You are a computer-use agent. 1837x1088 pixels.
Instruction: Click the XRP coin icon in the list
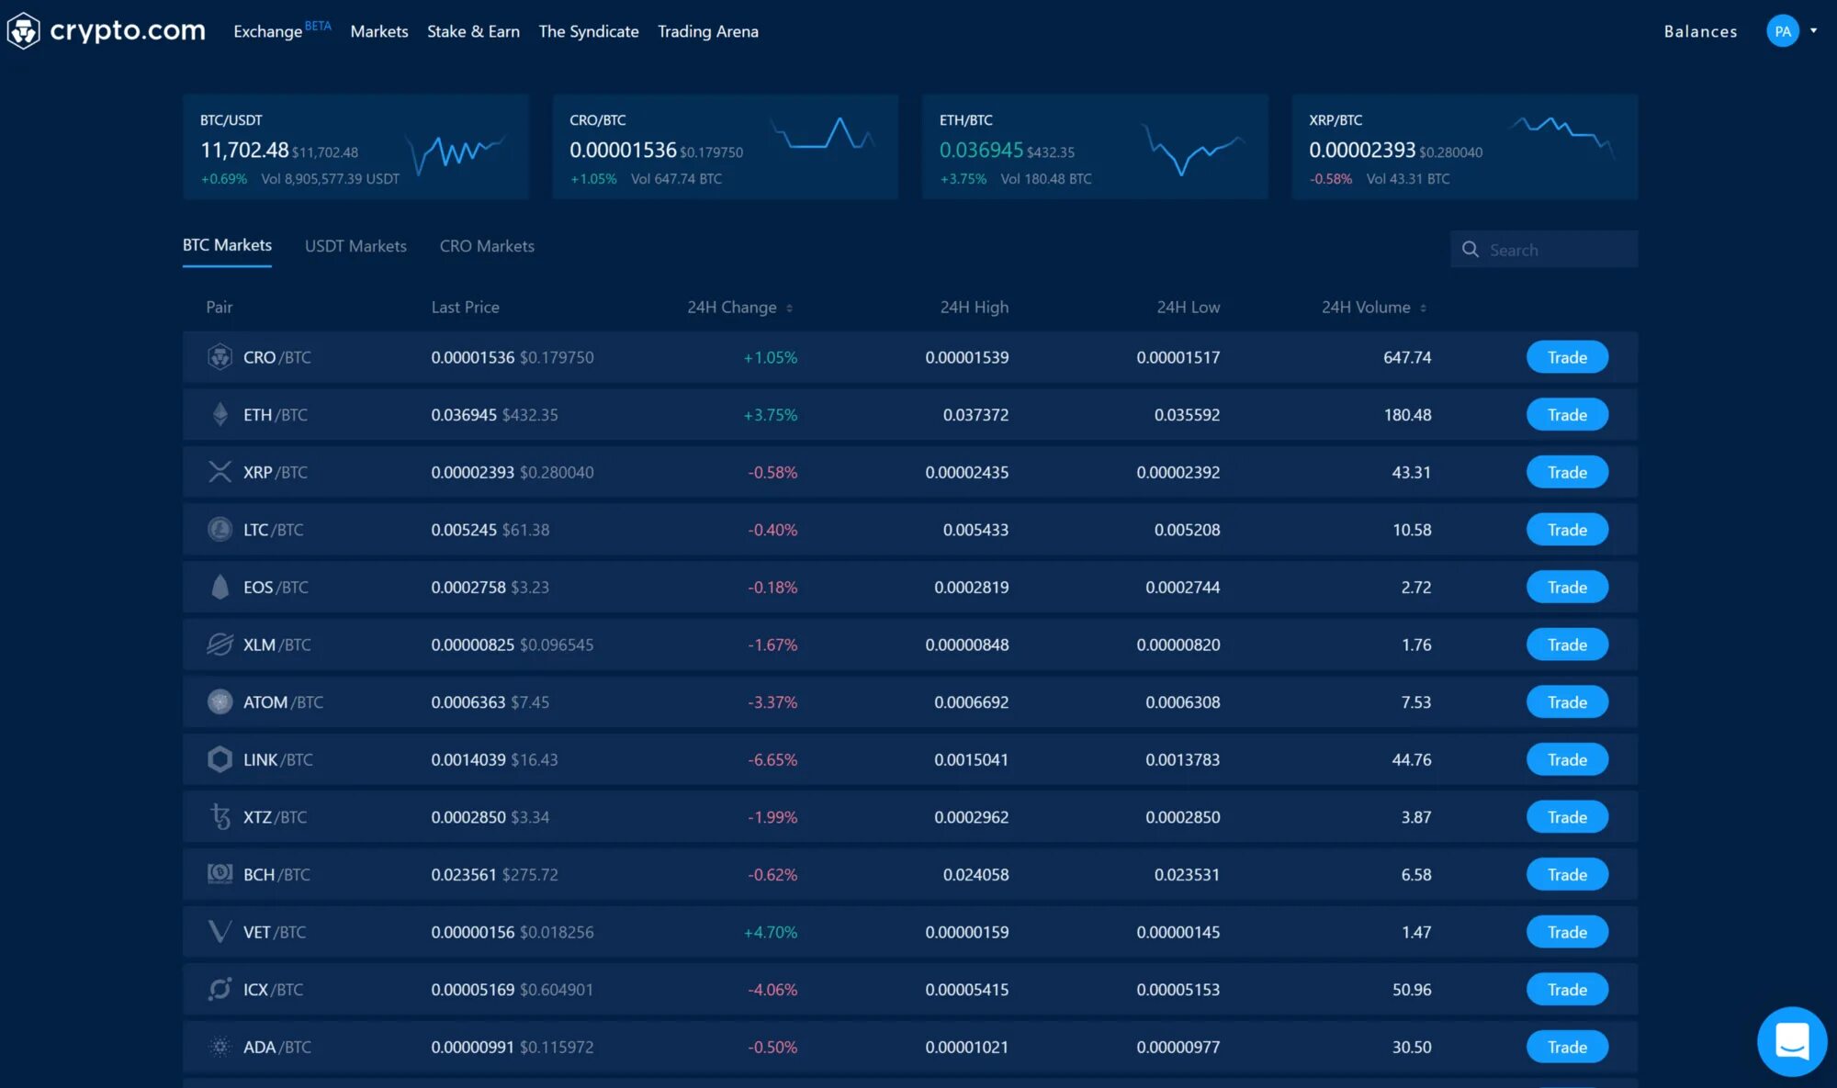220,472
